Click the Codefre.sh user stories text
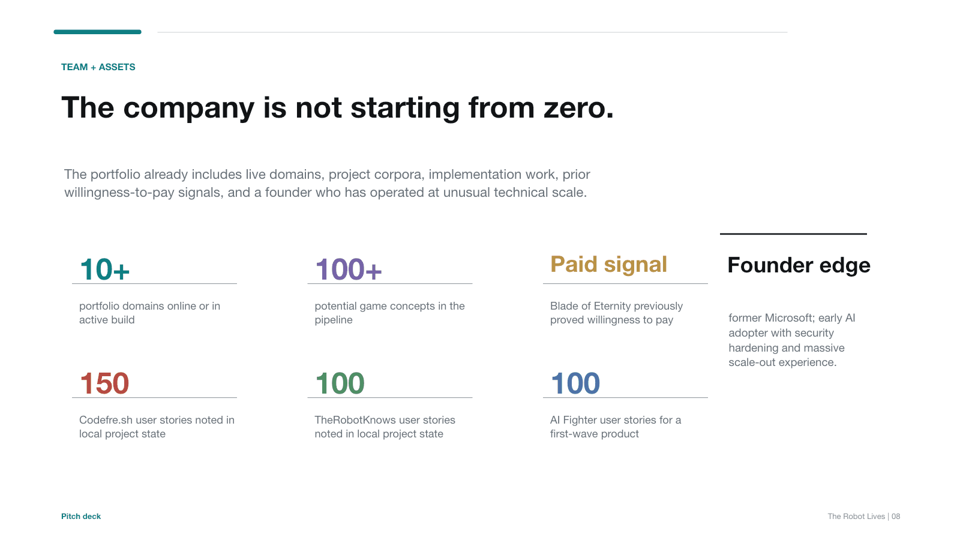The height and width of the screenshot is (540, 960). point(157,427)
